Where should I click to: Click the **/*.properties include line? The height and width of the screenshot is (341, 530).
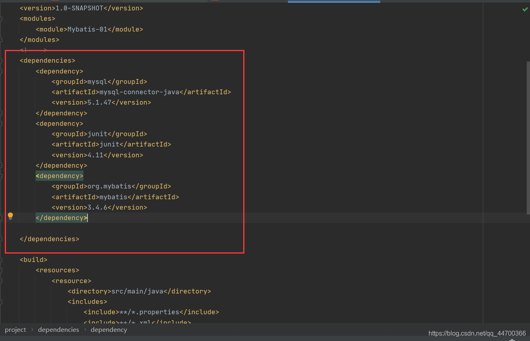(151, 312)
